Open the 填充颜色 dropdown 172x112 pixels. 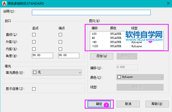coord(57,72)
